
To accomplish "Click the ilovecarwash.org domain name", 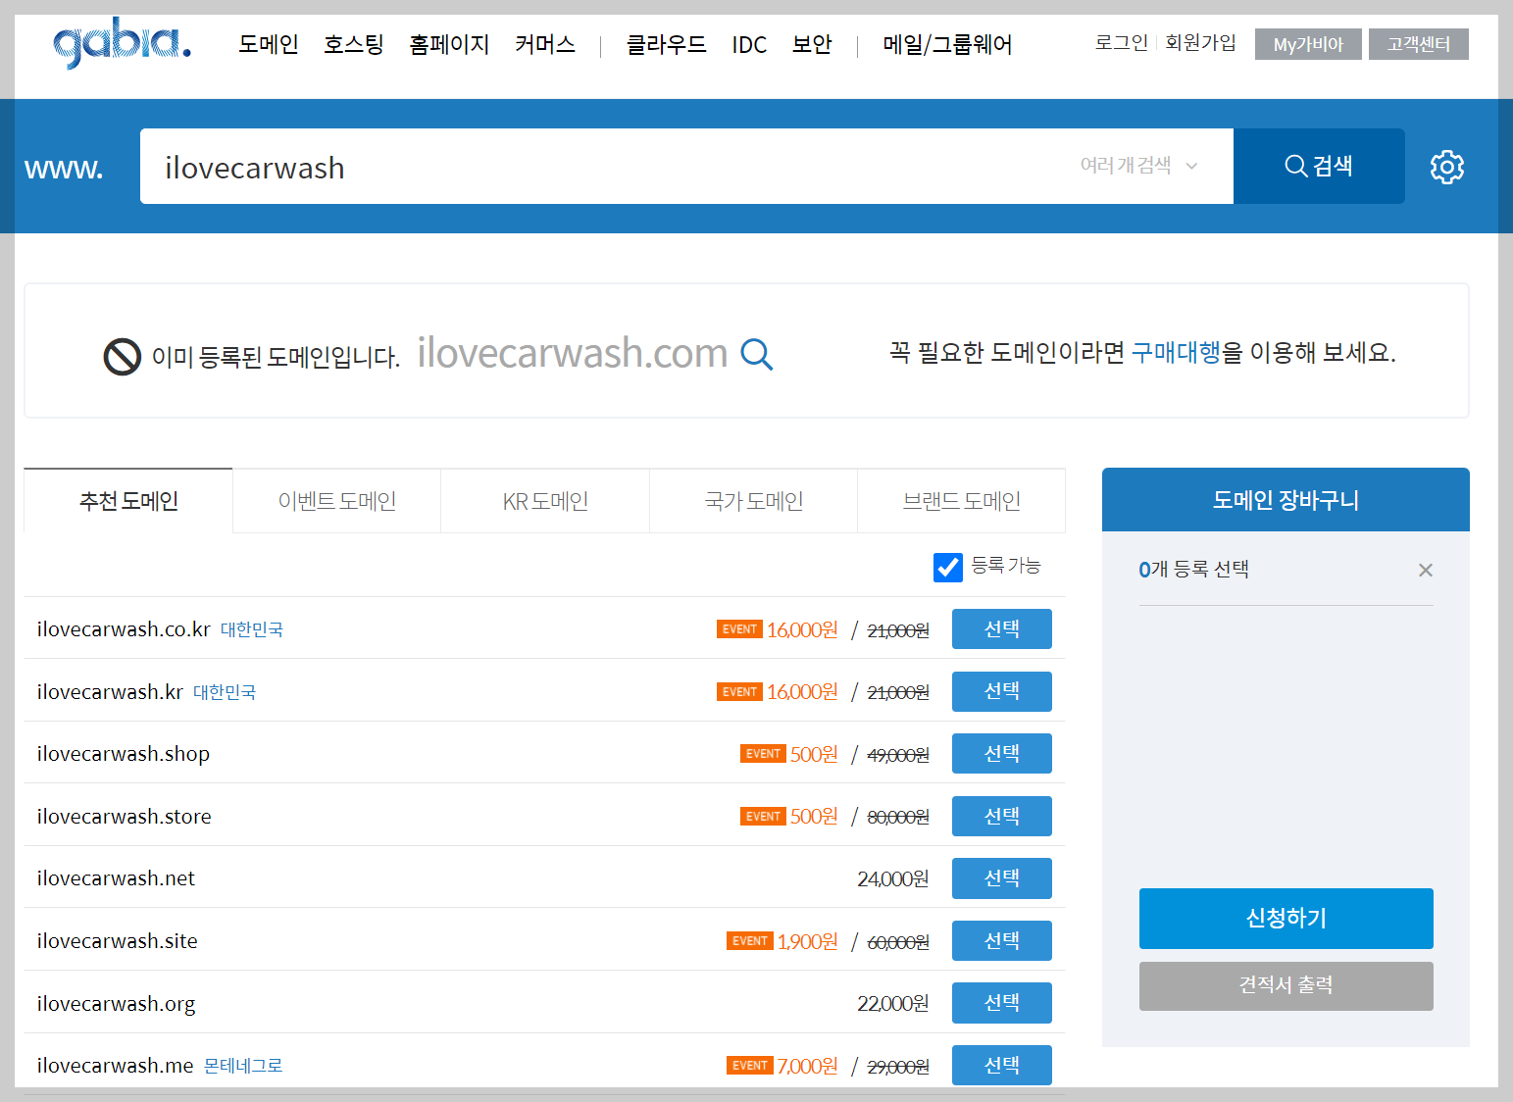I will pyautogui.click(x=116, y=1004).
